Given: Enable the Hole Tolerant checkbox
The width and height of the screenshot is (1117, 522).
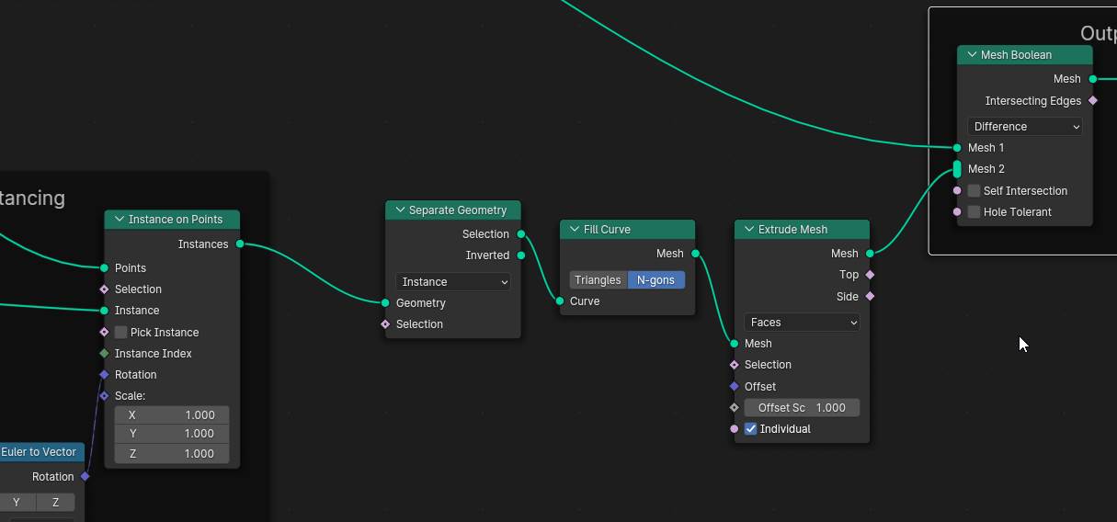Looking at the screenshot, I should tap(974, 212).
